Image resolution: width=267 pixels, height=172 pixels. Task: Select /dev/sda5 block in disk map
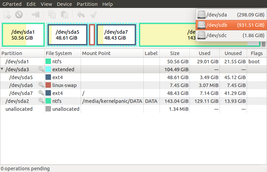click(x=68, y=35)
